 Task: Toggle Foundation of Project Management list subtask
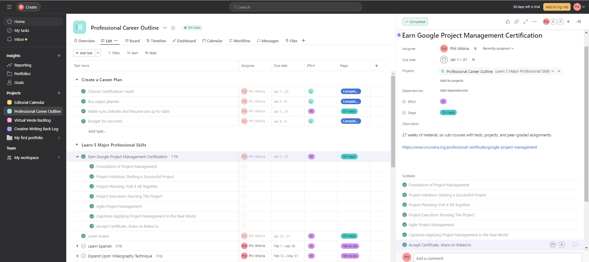coord(91,166)
